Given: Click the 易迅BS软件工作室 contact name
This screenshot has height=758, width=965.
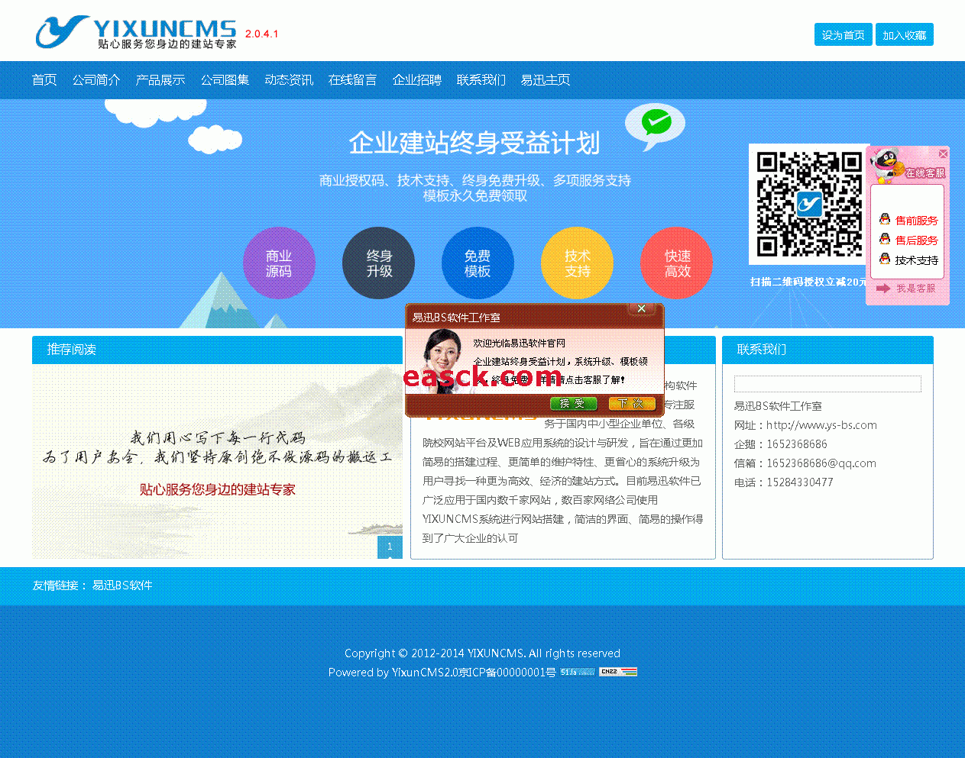Looking at the screenshot, I should coord(778,406).
